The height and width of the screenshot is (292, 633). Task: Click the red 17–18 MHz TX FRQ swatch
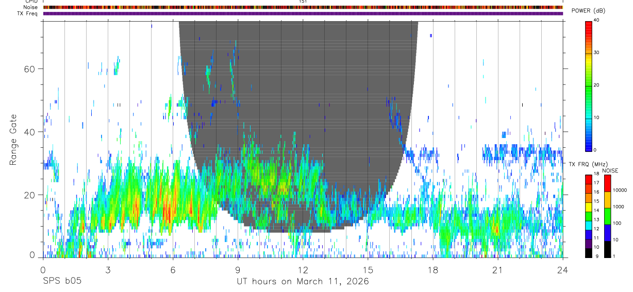click(x=589, y=179)
